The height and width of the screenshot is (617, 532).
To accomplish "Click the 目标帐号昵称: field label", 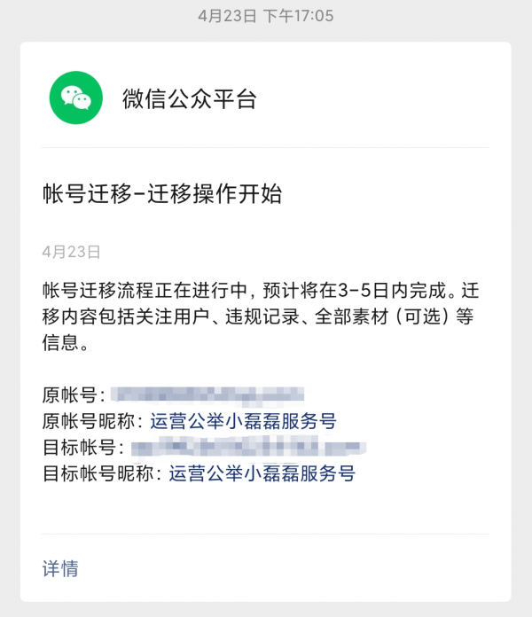I will (x=102, y=473).
